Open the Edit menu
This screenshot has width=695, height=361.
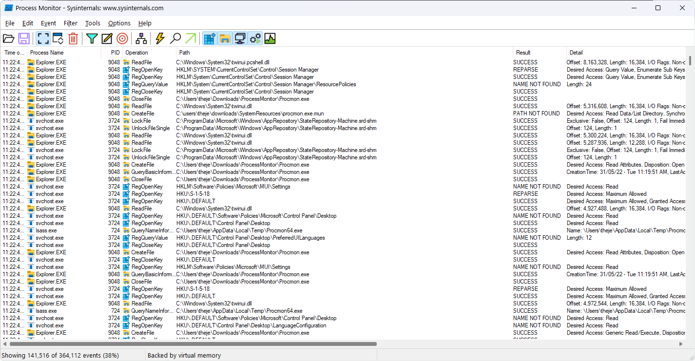point(28,23)
